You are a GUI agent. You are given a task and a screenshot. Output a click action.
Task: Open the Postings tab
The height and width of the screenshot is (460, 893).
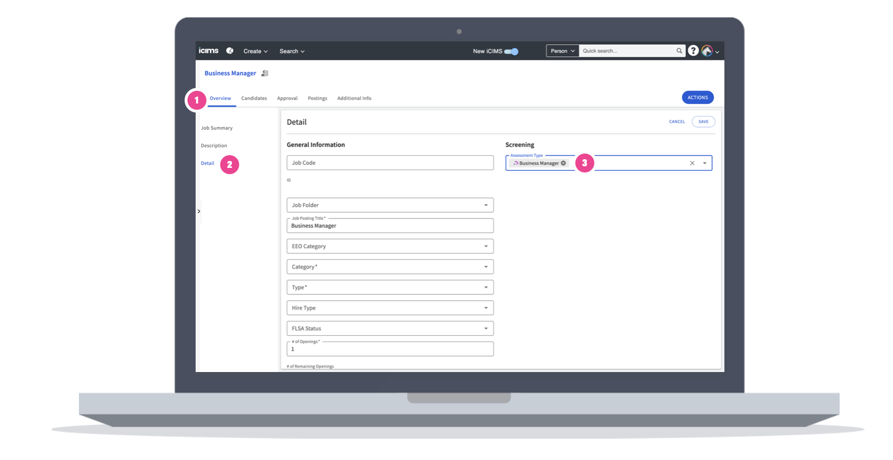pyautogui.click(x=317, y=98)
